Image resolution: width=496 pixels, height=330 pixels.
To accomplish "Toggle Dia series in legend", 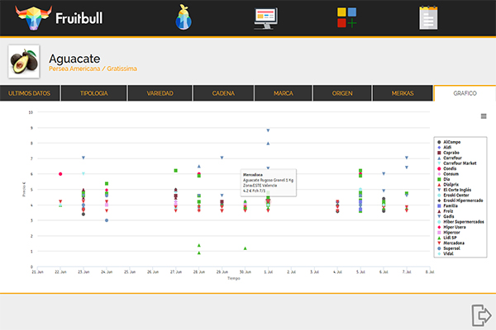I will coord(443,179).
